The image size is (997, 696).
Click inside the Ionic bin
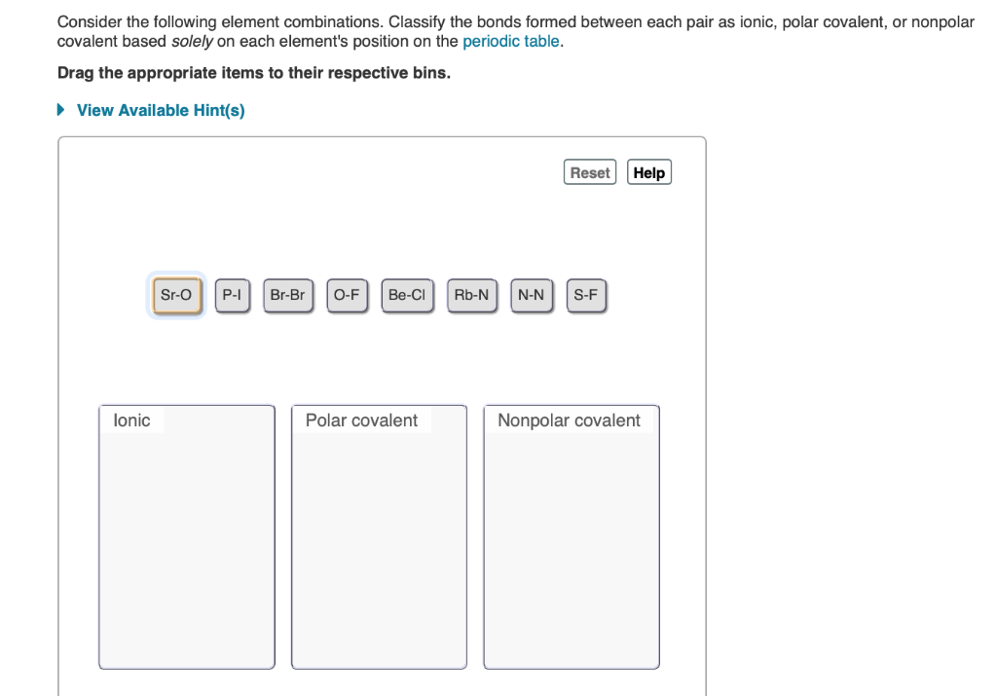tap(186, 545)
